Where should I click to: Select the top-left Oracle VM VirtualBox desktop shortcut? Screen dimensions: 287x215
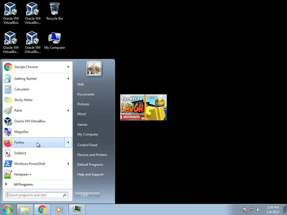(x=11, y=13)
